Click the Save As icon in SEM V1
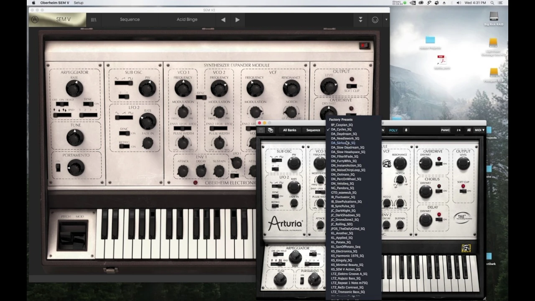This screenshot has width=535, height=301. tap(270, 130)
